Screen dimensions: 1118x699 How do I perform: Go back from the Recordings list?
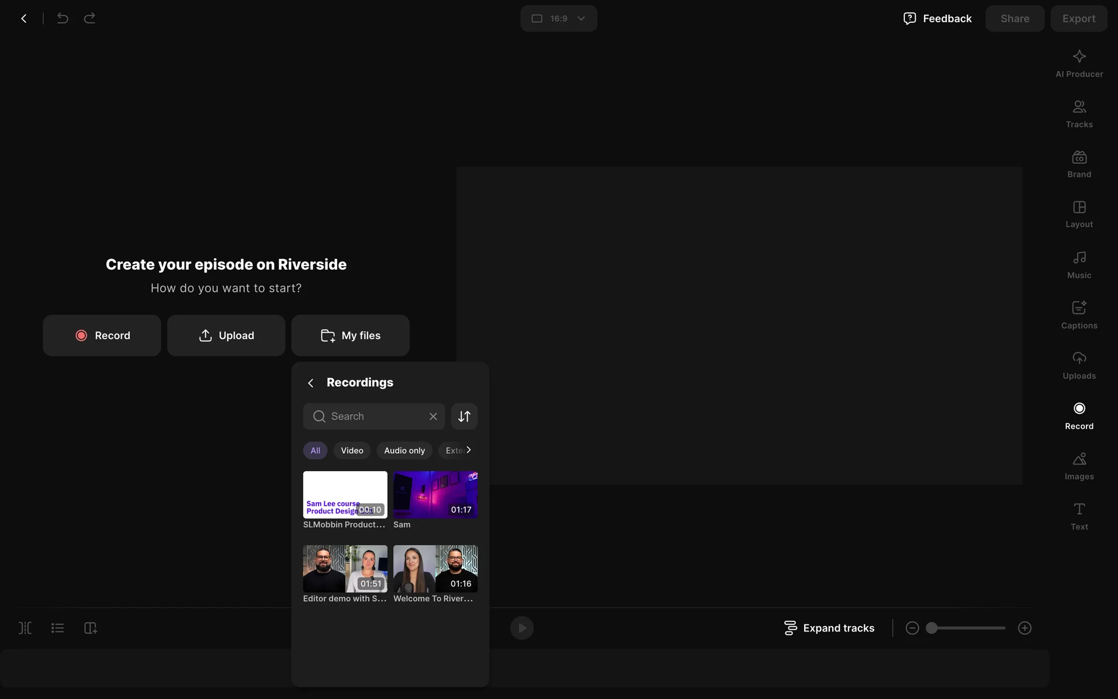[x=311, y=383]
